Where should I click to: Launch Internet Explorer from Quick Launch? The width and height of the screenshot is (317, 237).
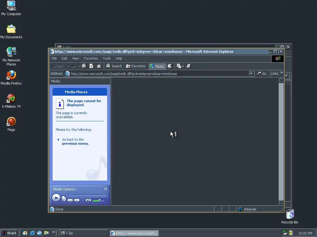[32, 233]
